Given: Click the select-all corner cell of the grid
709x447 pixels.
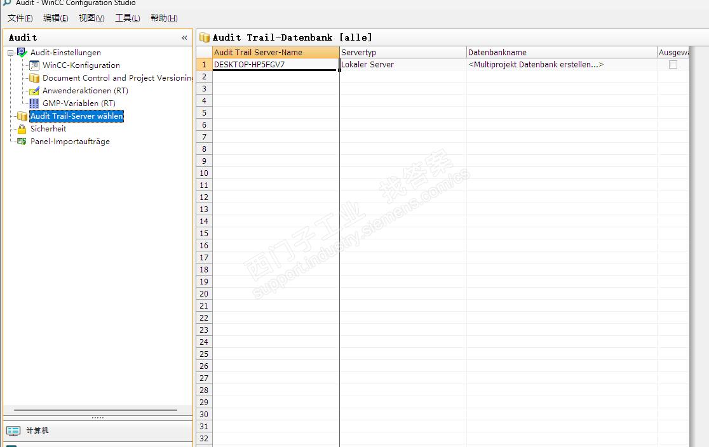Looking at the screenshot, I should (x=205, y=53).
